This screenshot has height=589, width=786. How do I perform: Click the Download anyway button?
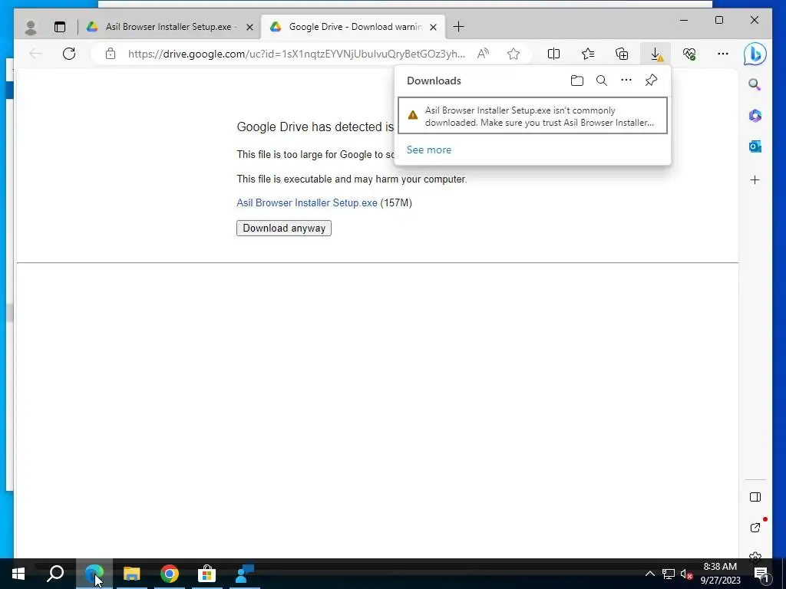284,229
